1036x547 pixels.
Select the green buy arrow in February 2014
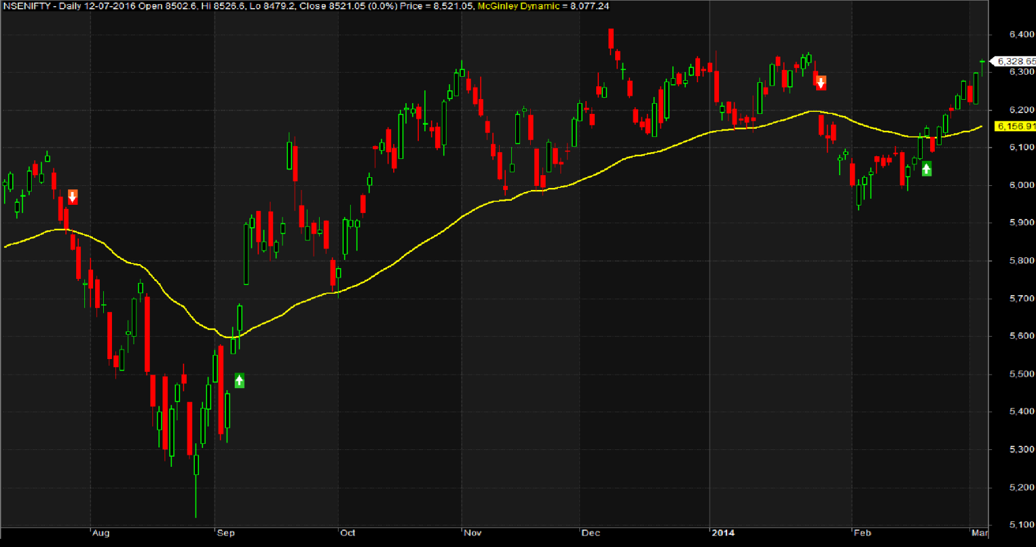click(x=927, y=168)
